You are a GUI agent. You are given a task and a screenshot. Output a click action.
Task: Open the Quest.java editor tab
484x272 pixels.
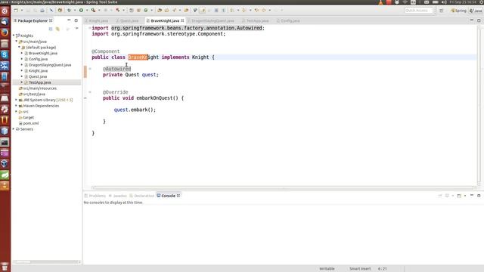pos(129,20)
